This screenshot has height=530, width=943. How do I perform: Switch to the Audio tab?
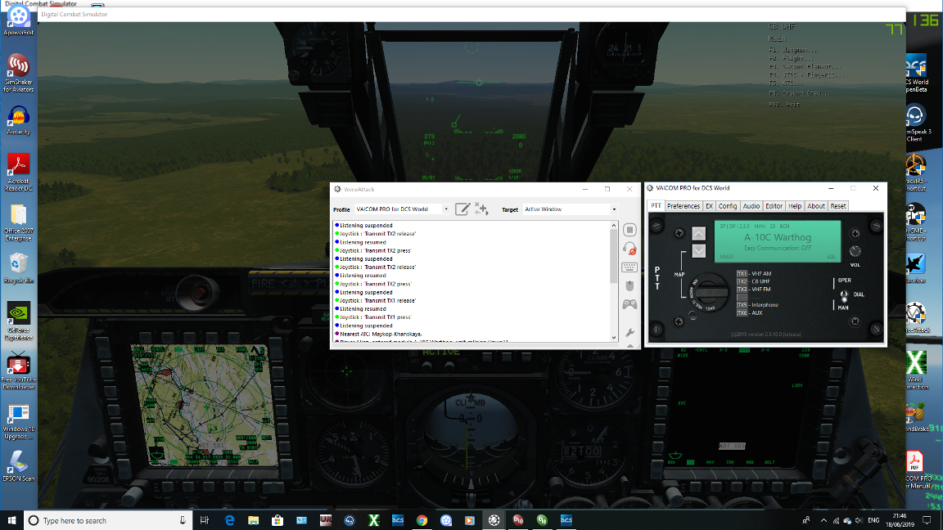tap(751, 206)
